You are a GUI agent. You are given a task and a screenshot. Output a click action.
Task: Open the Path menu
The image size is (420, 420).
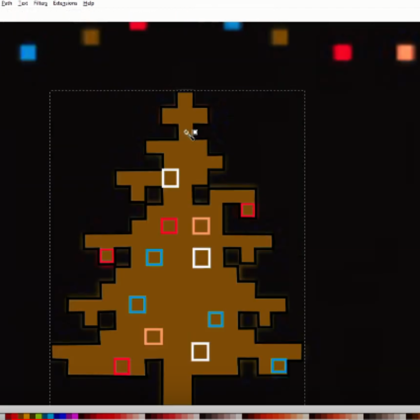[x=6, y=4]
